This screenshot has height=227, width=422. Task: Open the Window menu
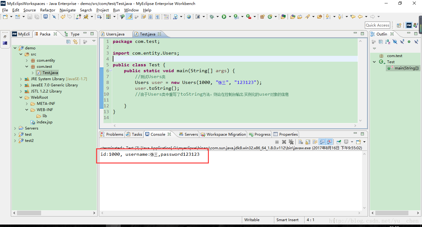point(131,10)
